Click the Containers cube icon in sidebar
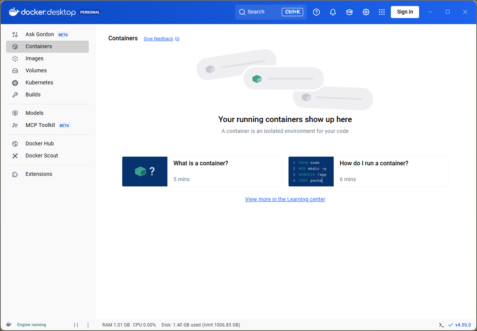Image resolution: width=477 pixels, height=331 pixels. click(15, 46)
